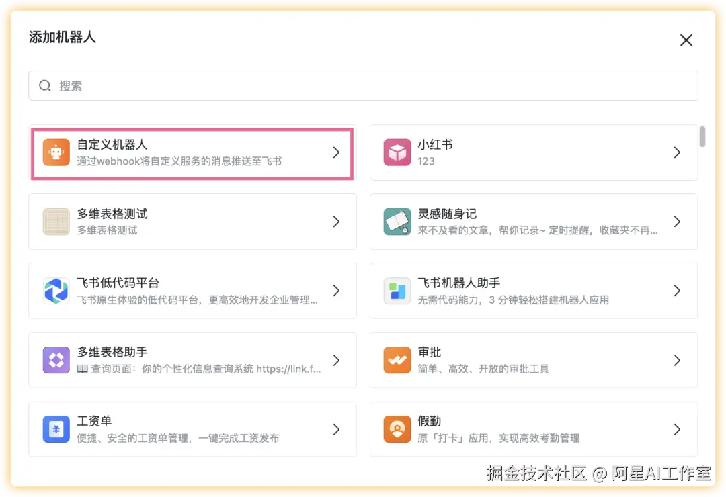
Task: Select the 工资单 title text
Action: [94, 421]
